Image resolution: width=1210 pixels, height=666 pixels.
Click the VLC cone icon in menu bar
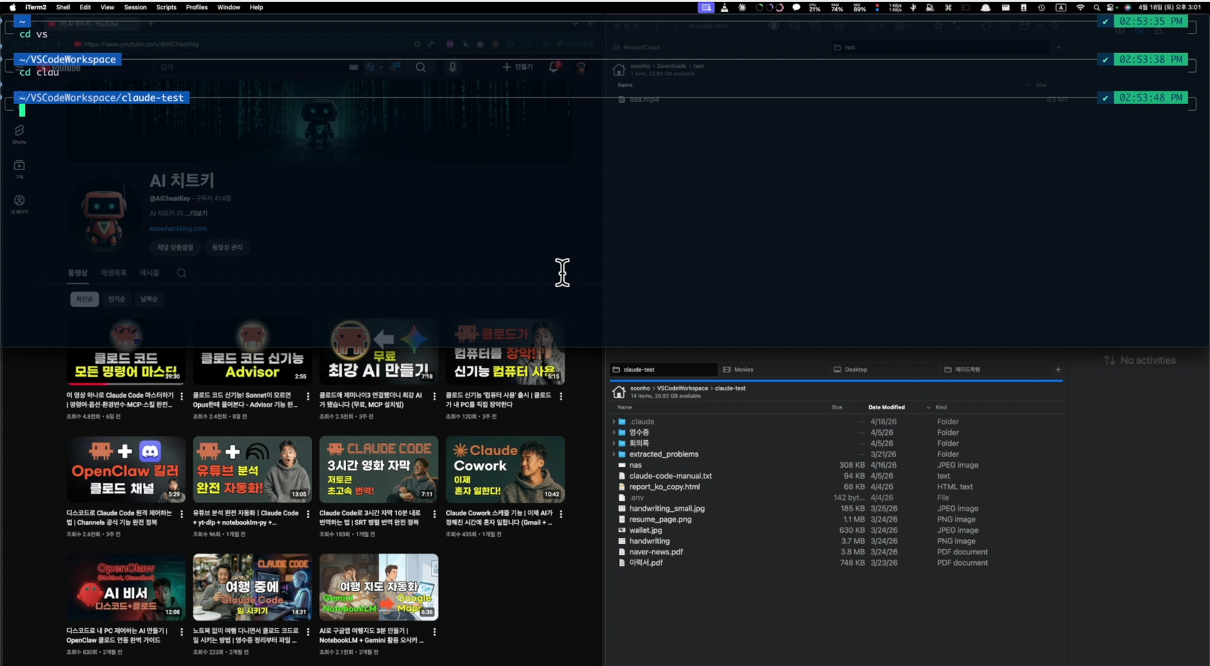click(725, 7)
